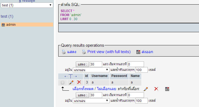Click red X icon to delete selected rows
Image resolution: width=199 pixels, height=107 pixels.
(x=156, y=89)
